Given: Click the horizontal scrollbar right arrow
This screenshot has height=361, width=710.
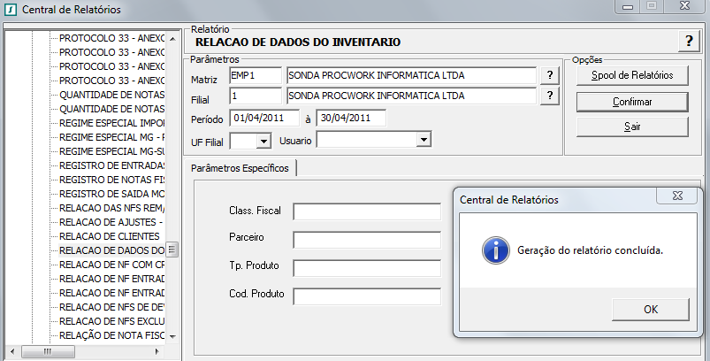Looking at the screenshot, I should (157, 351).
